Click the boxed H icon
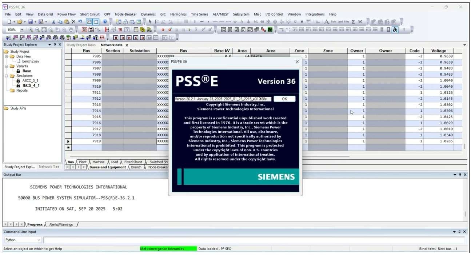Viewport: 471px width, 255px height. (x=129, y=37)
